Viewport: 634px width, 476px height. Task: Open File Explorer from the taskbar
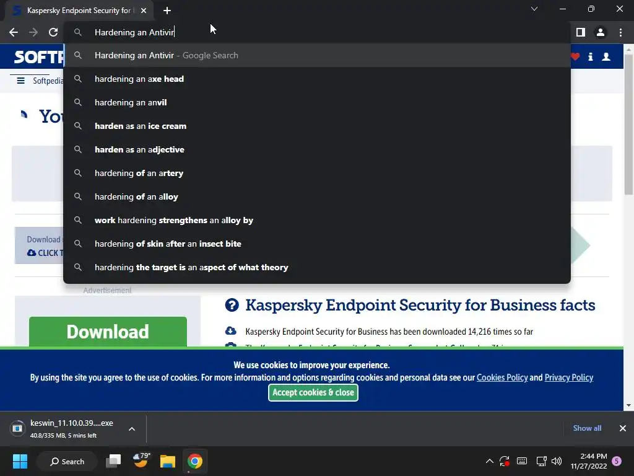pos(167,461)
